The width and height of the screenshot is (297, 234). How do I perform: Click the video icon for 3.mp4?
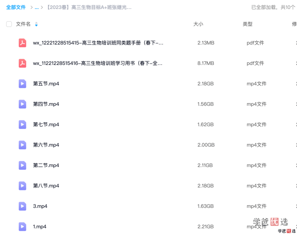22,206
